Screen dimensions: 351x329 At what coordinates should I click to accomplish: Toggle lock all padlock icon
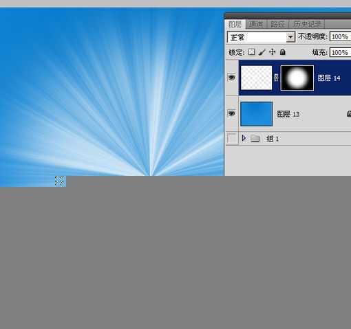(x=283, y=52)
